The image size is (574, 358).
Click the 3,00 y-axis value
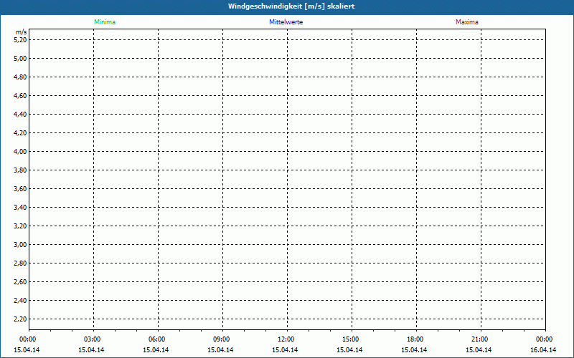point(20,245)
